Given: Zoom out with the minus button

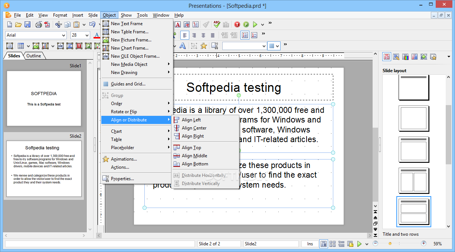Looking at the screenshot, I should pos(375,243).
